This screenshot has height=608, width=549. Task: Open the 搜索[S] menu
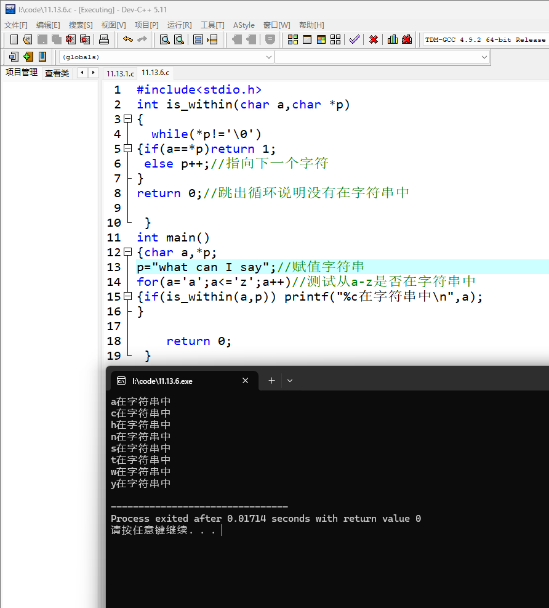[81, 25]
